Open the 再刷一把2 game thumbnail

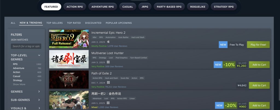69,100
